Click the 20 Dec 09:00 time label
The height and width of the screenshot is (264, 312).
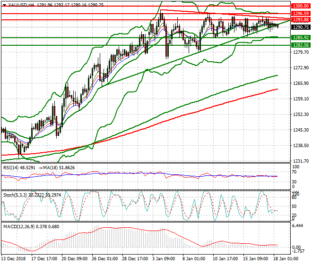[75, 259]
